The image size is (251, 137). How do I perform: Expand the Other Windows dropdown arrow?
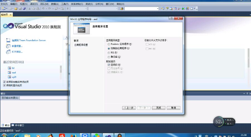click(x=194, y=9)
